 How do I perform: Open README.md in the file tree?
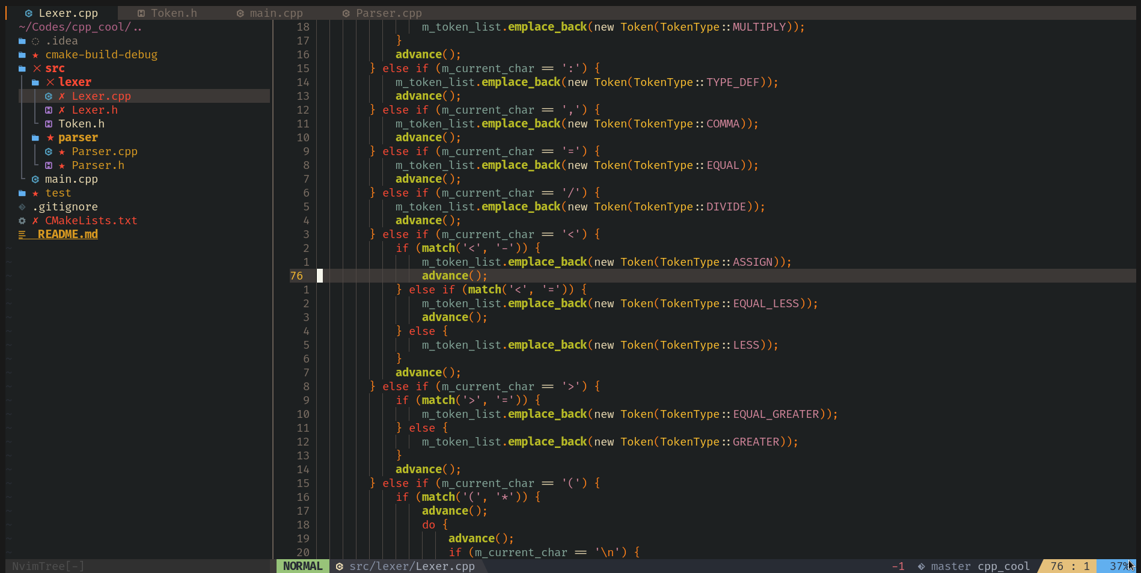[67, 234]
